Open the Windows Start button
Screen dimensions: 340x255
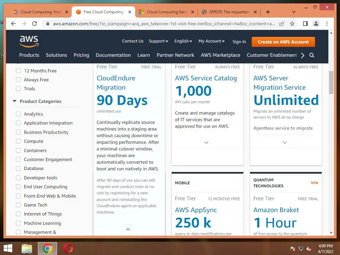click(8, 248)
